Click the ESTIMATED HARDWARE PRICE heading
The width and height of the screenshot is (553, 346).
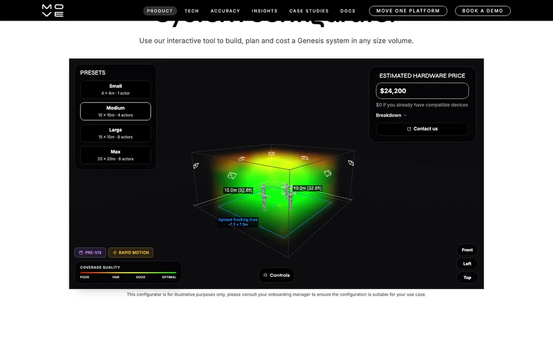422,76
